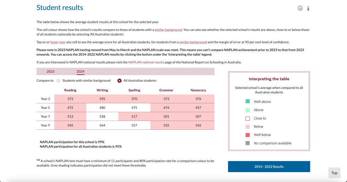Click the grey 'No comparison available' swatch
Viewport: 347px width, 182px height.
coord(248,143)
